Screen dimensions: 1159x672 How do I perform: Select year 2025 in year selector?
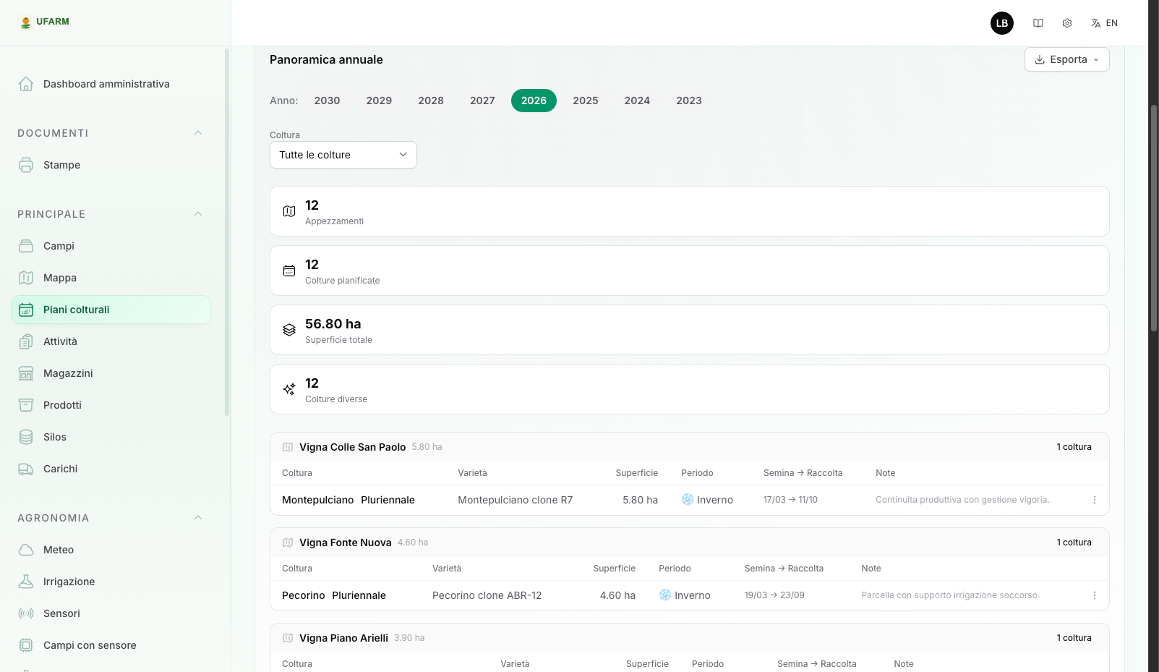585,101
